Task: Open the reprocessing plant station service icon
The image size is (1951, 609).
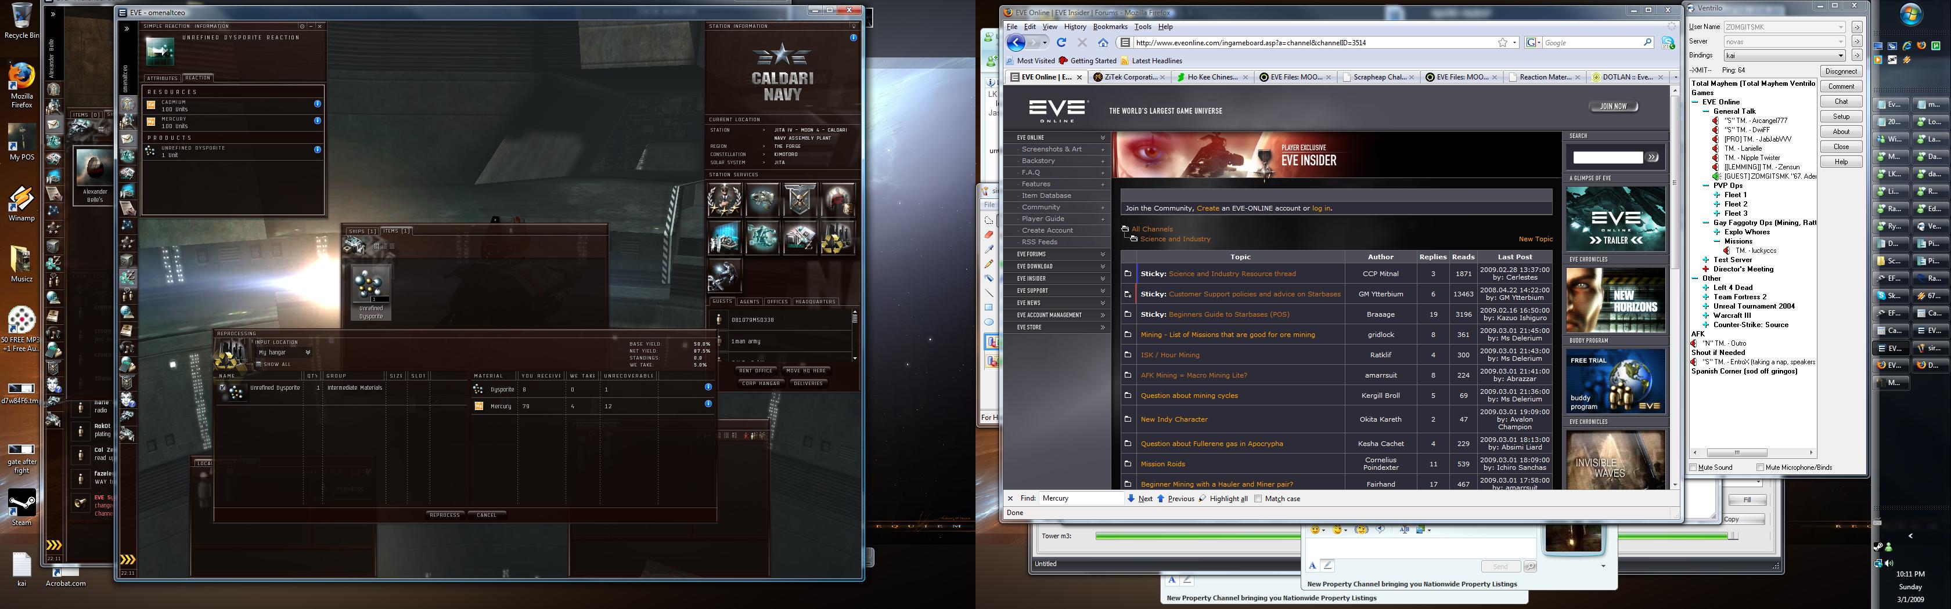Action: point(838,238)
